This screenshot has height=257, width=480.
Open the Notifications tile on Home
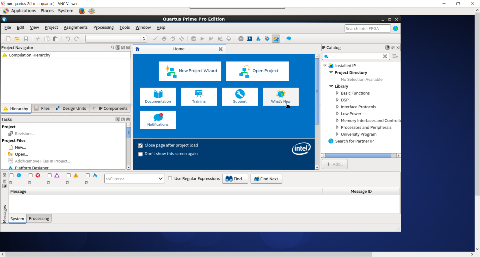tap(158, 120)
